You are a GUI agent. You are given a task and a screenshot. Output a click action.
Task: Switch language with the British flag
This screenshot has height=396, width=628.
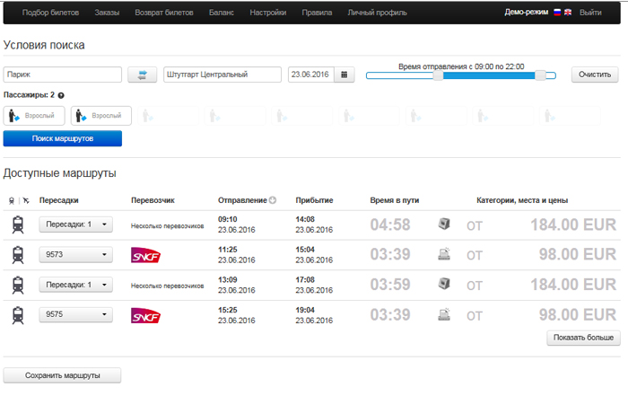point(568,13)
